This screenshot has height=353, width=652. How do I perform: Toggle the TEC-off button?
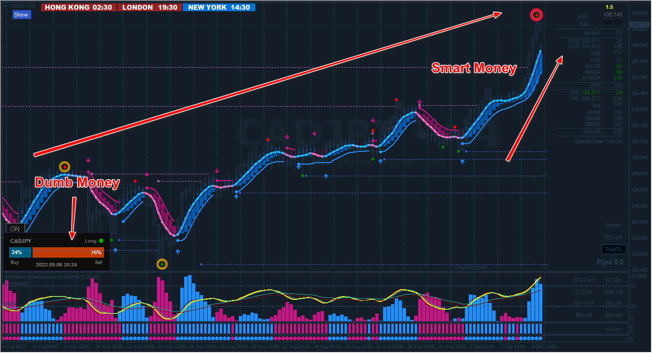[x=614, y=237]
